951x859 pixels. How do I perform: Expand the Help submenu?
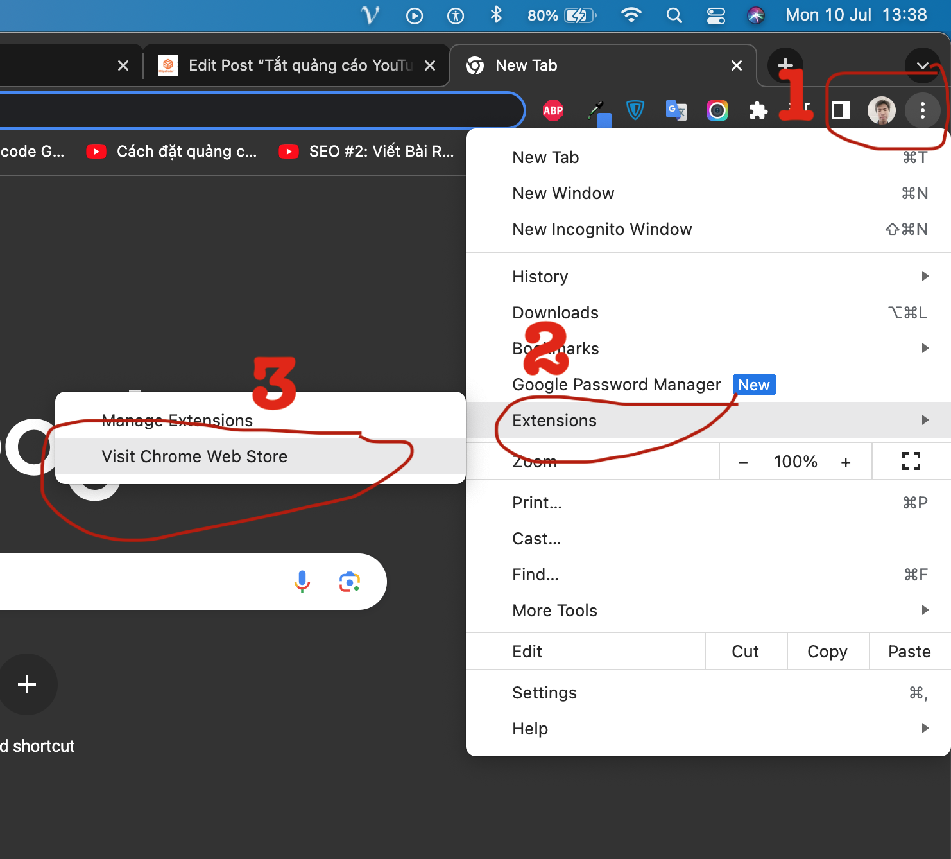coord(708,729)
